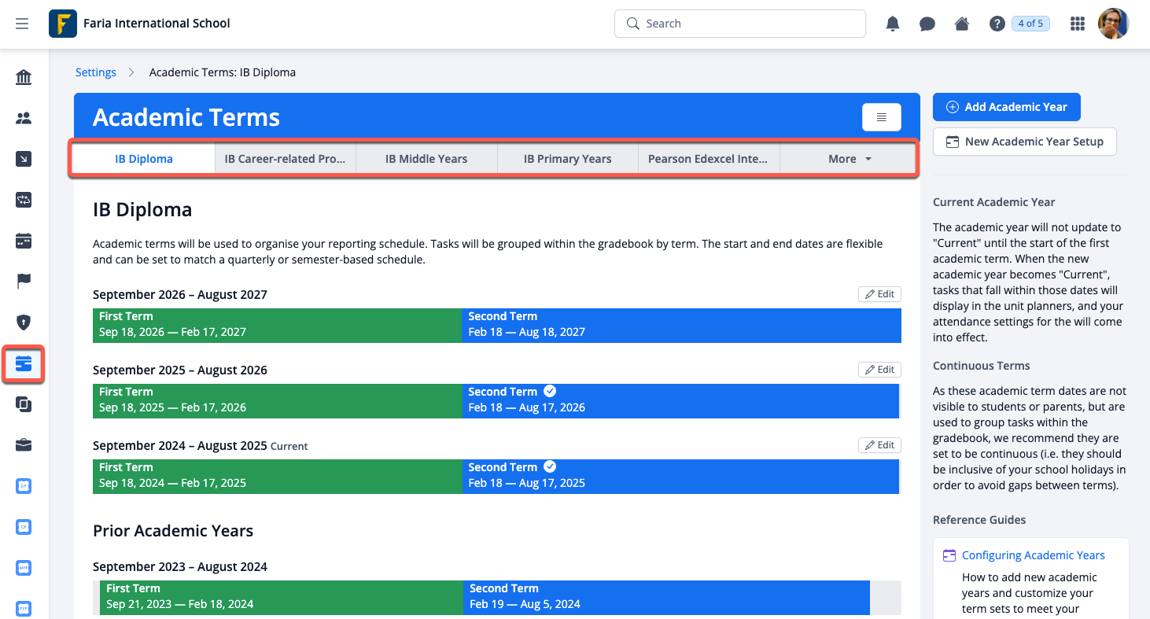Open the help question mark icon

point(997,24)
